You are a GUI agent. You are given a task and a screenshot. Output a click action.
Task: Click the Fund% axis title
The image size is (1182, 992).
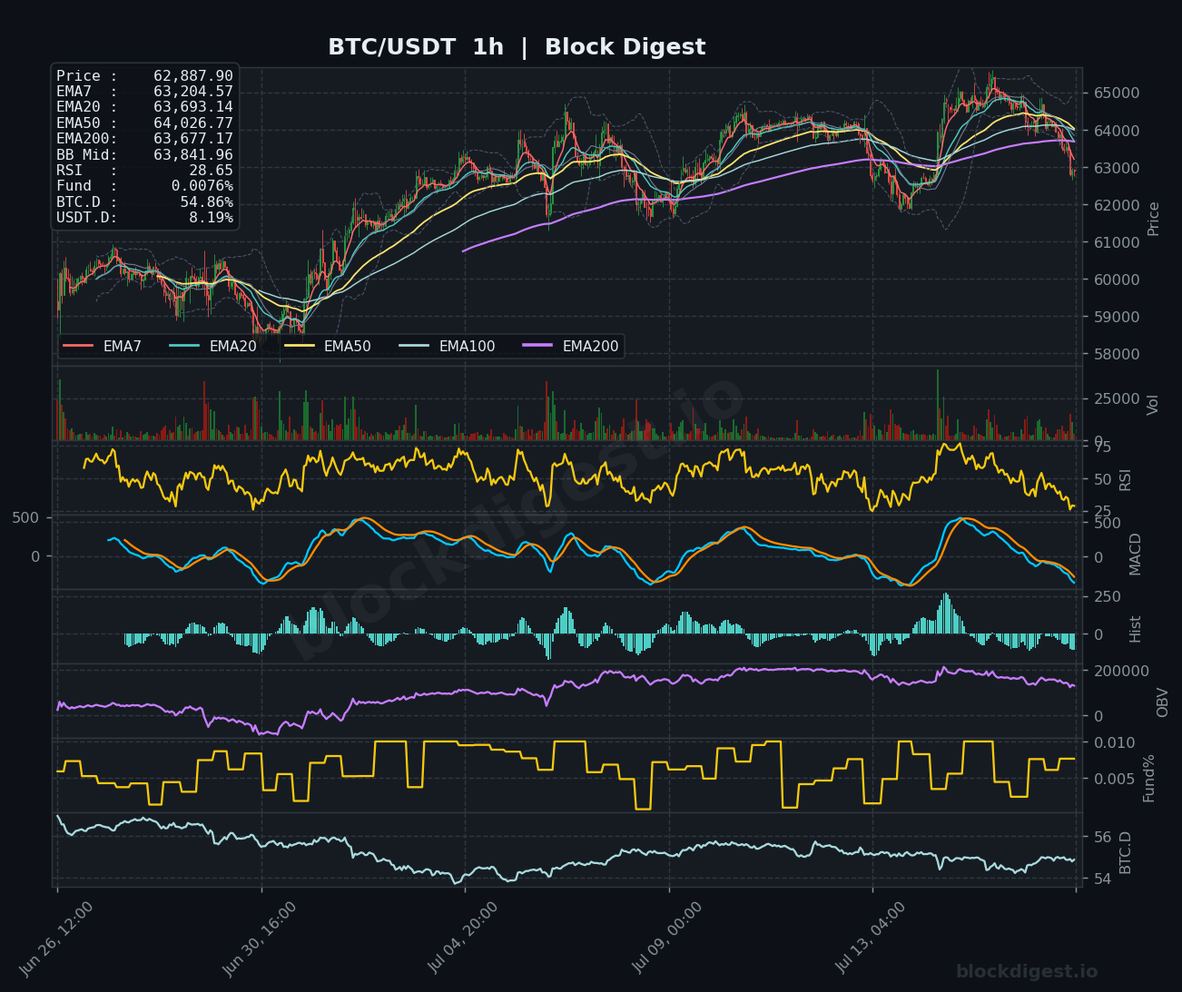(x=1148, y=778)
